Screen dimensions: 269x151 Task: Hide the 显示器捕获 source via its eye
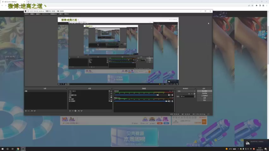109,101
